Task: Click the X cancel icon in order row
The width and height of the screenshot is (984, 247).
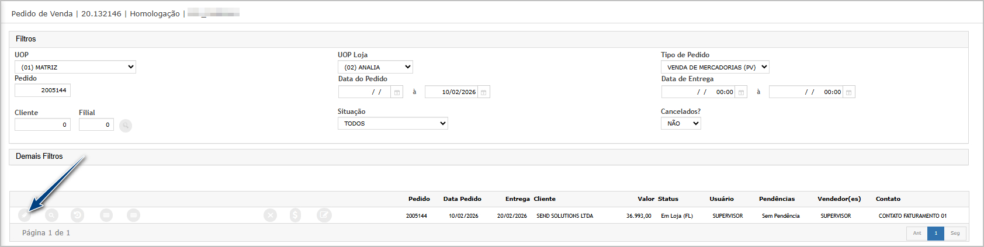Action: click(x=270, y=215)
